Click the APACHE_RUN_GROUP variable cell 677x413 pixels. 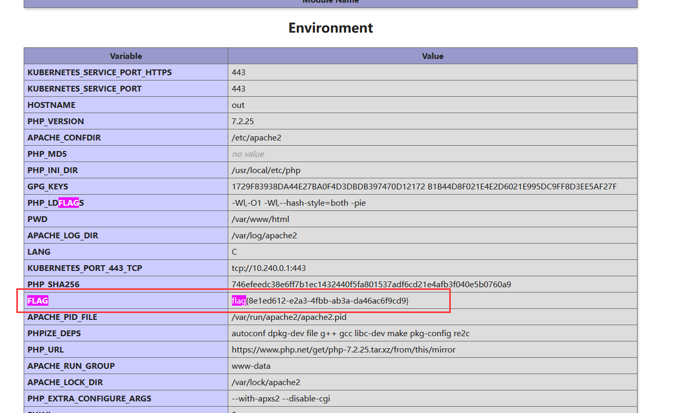point(126,366)
